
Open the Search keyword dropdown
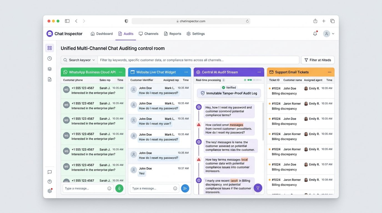[79, 60]
